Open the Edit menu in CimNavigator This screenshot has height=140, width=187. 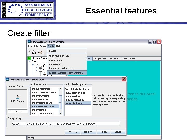pyautogui.click(x=36, y=46)
